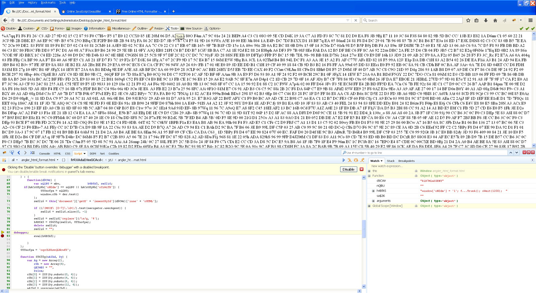Image resolution: width=536 pixels, height=293 pixels.
Task: Open the 'all' script filter dropdown
Action: point(14,160)
